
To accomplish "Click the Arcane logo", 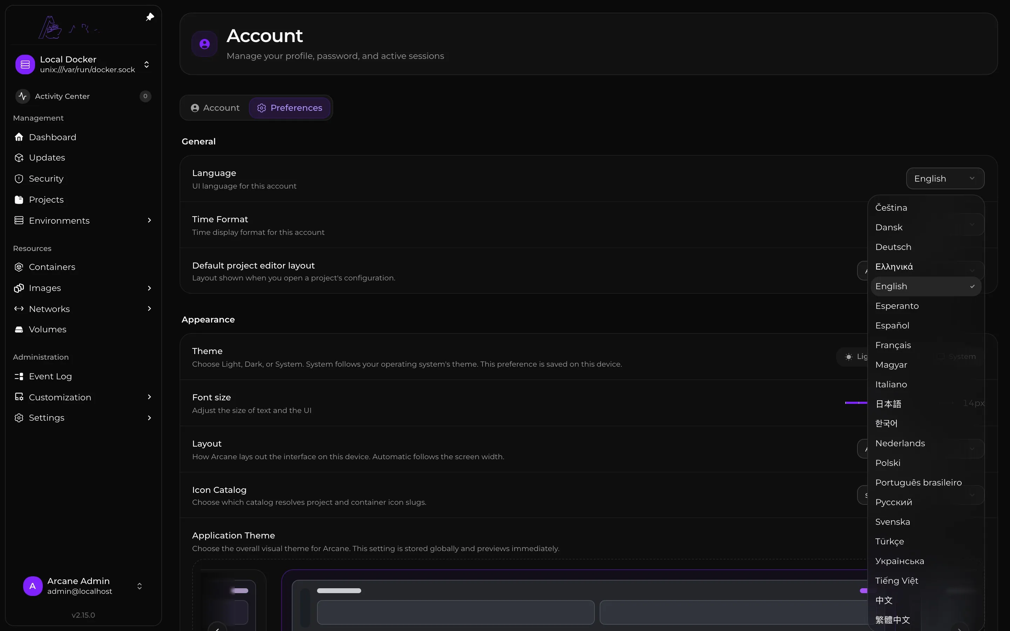I will coord(69,28).
